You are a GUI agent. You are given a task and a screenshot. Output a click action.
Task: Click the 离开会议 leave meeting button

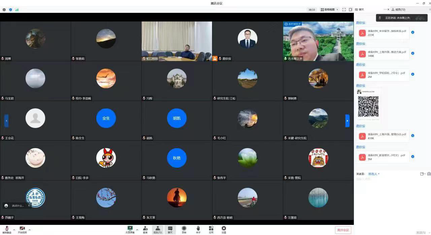343,230
